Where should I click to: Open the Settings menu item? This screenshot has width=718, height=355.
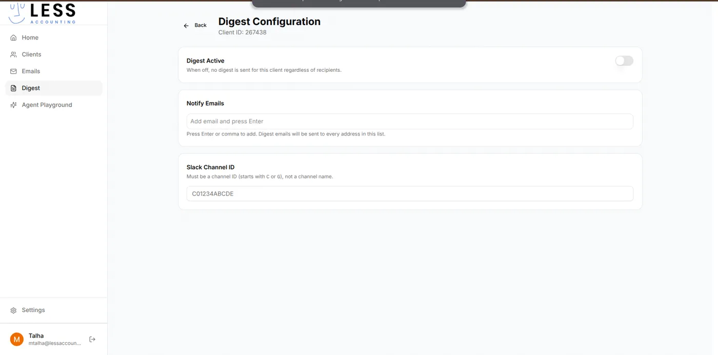[x=54, y=310]
